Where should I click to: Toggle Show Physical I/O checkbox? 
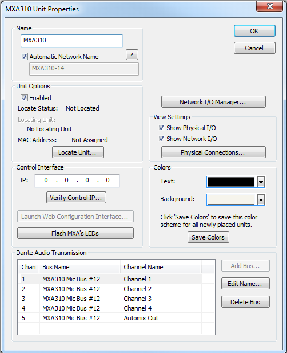[161, 128]
